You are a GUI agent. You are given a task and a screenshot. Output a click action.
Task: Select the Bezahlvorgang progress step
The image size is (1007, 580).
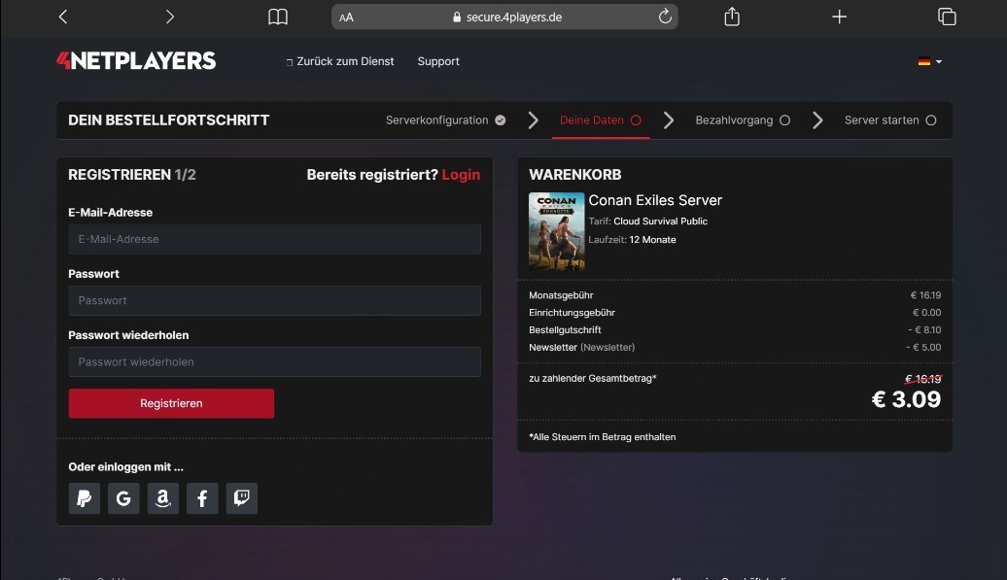[743, 119]
